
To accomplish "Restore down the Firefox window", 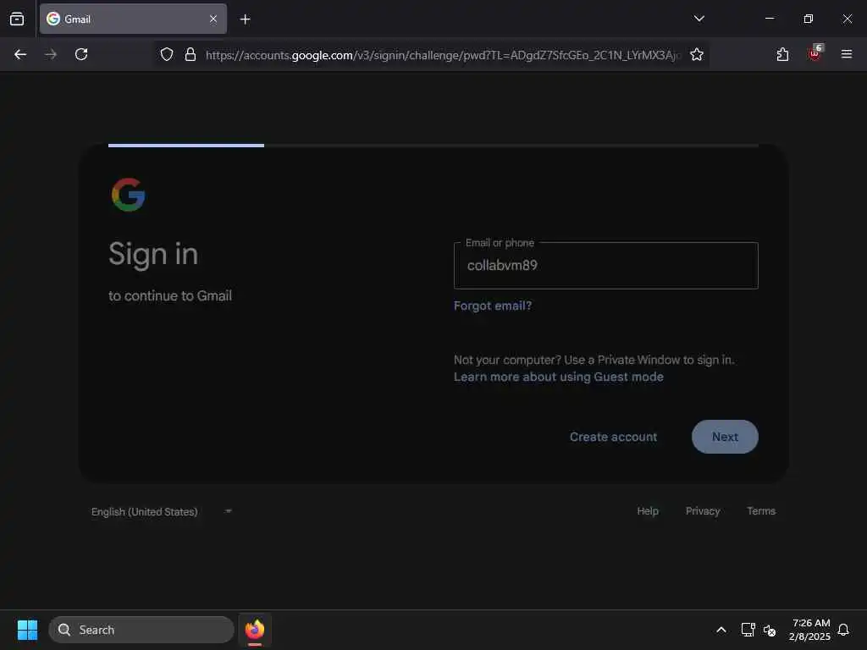I will click(x=808, y=19).
